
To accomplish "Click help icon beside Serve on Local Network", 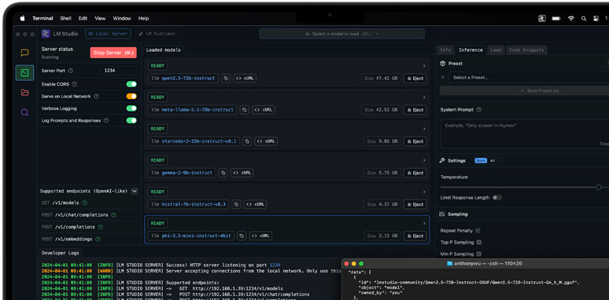I will click(x=96, y=96).
